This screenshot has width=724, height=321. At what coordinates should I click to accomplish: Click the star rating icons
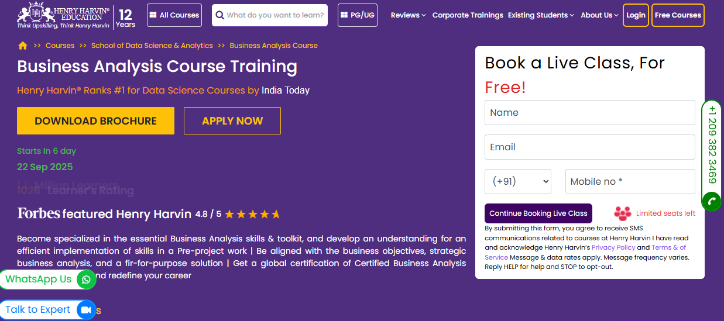point(252,214)
